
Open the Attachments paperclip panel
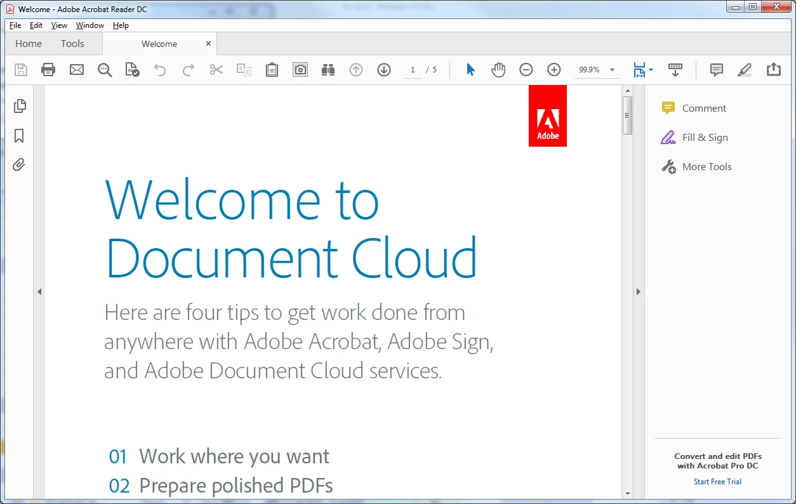point(19,165)
